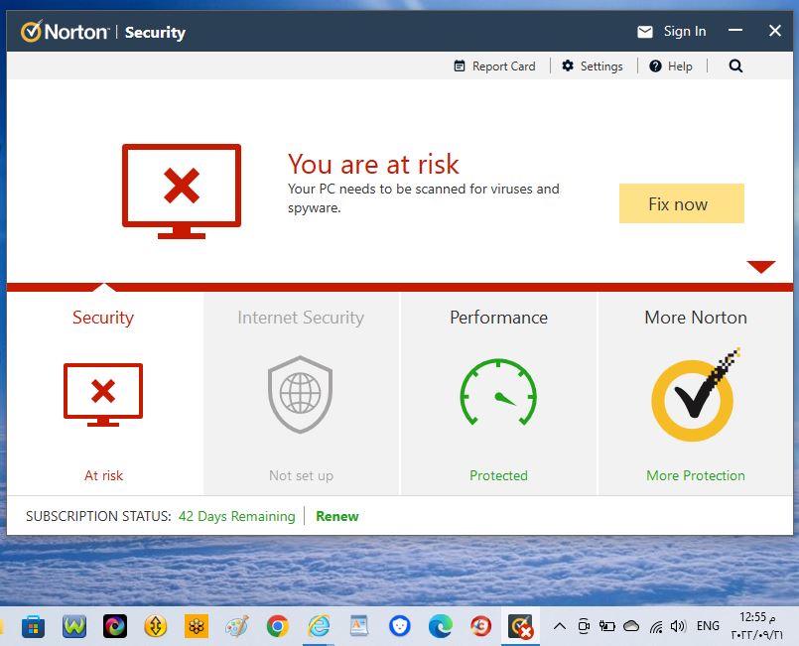Viewport: 799px width, 646px height.
Task: Click the red monitor icon in Security tile
Action: (103, 395)
